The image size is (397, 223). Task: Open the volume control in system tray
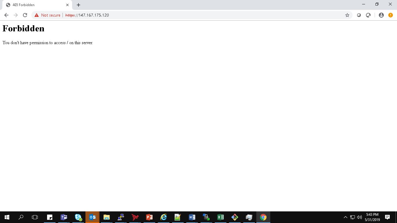tap(360, 217)
